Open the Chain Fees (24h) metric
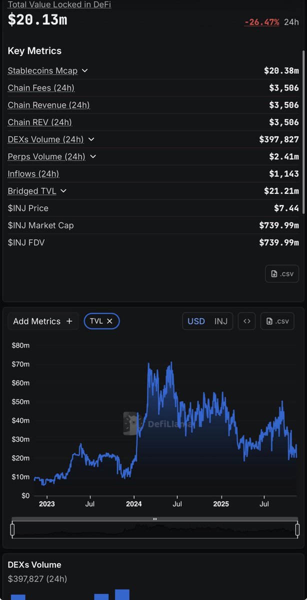Screen dimensions: 307x600 pyautogui.click(x=41, y=87)
